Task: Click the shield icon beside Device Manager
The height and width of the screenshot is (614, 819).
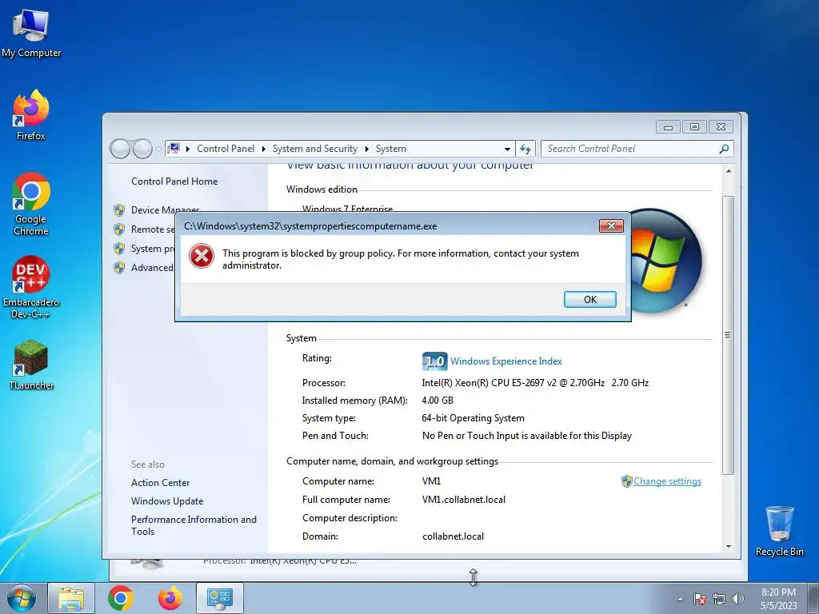Action: click(x=119, y=210)
